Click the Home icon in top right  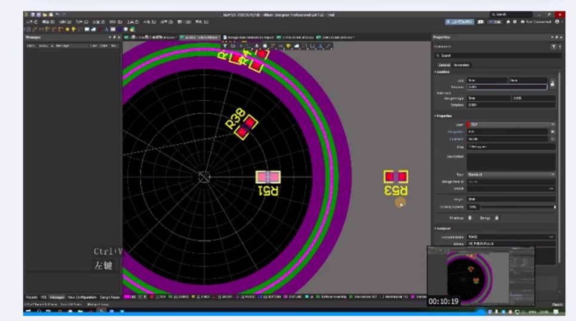[x=508, y=22]
